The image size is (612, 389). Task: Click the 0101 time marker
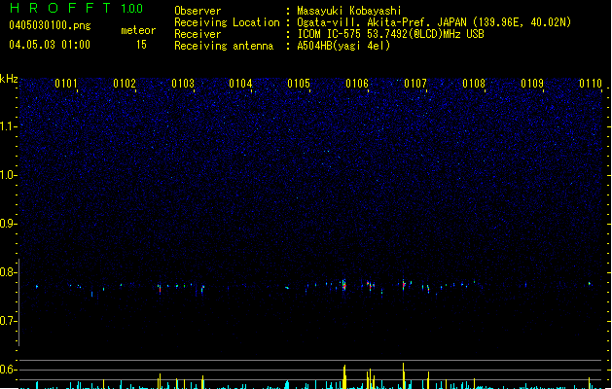pos(66,84)
